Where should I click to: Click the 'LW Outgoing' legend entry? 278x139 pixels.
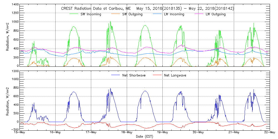[215, 14]
